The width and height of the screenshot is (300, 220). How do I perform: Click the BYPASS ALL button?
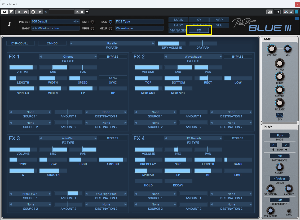(20, 43)
